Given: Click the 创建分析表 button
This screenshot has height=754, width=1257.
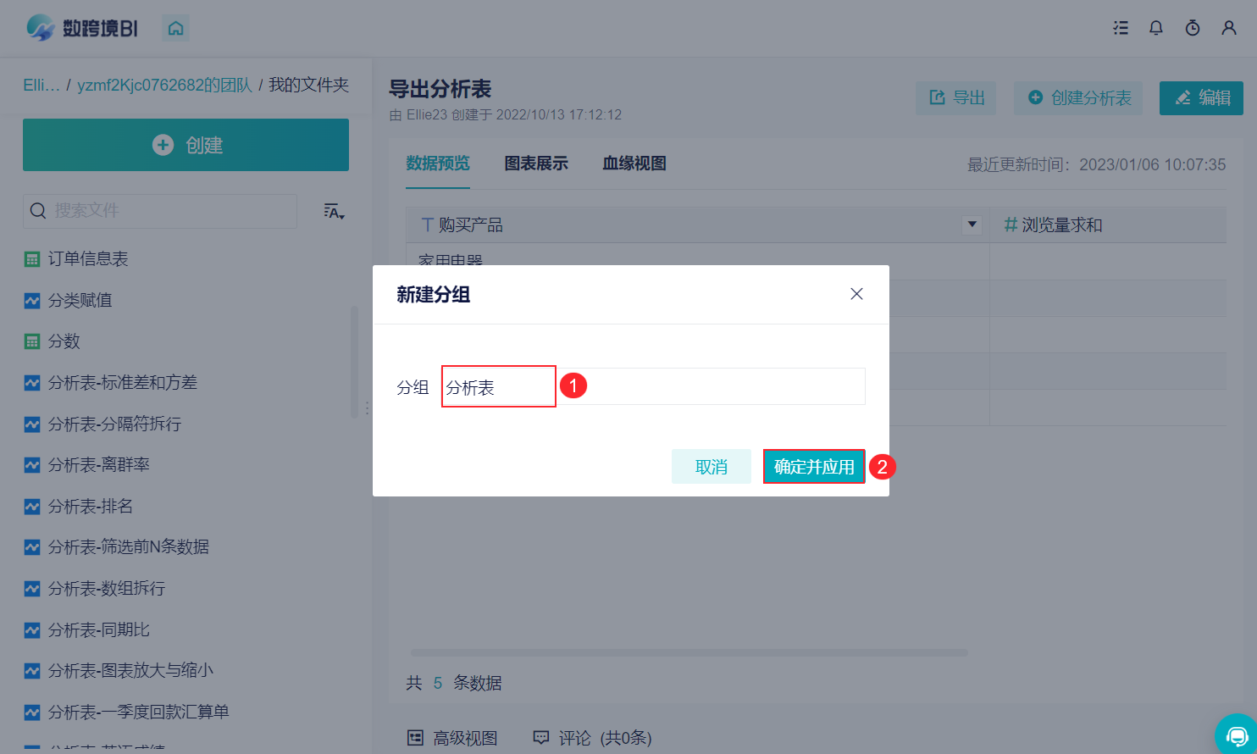Looking at the screenshot, I should [x=1079, y=98].
